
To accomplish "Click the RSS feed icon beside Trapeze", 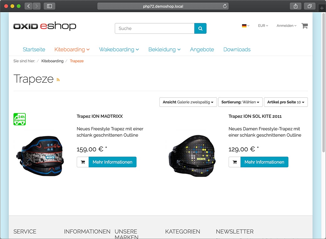I will 58,80.
